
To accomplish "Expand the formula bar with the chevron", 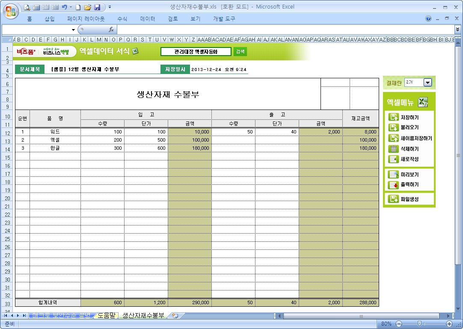I will pyautogui.click(x=457, y=30).
